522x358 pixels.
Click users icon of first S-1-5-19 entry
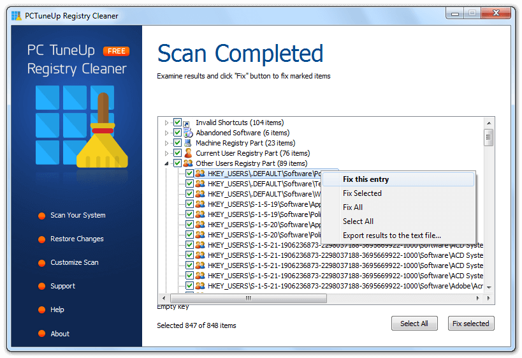(199, 204)
